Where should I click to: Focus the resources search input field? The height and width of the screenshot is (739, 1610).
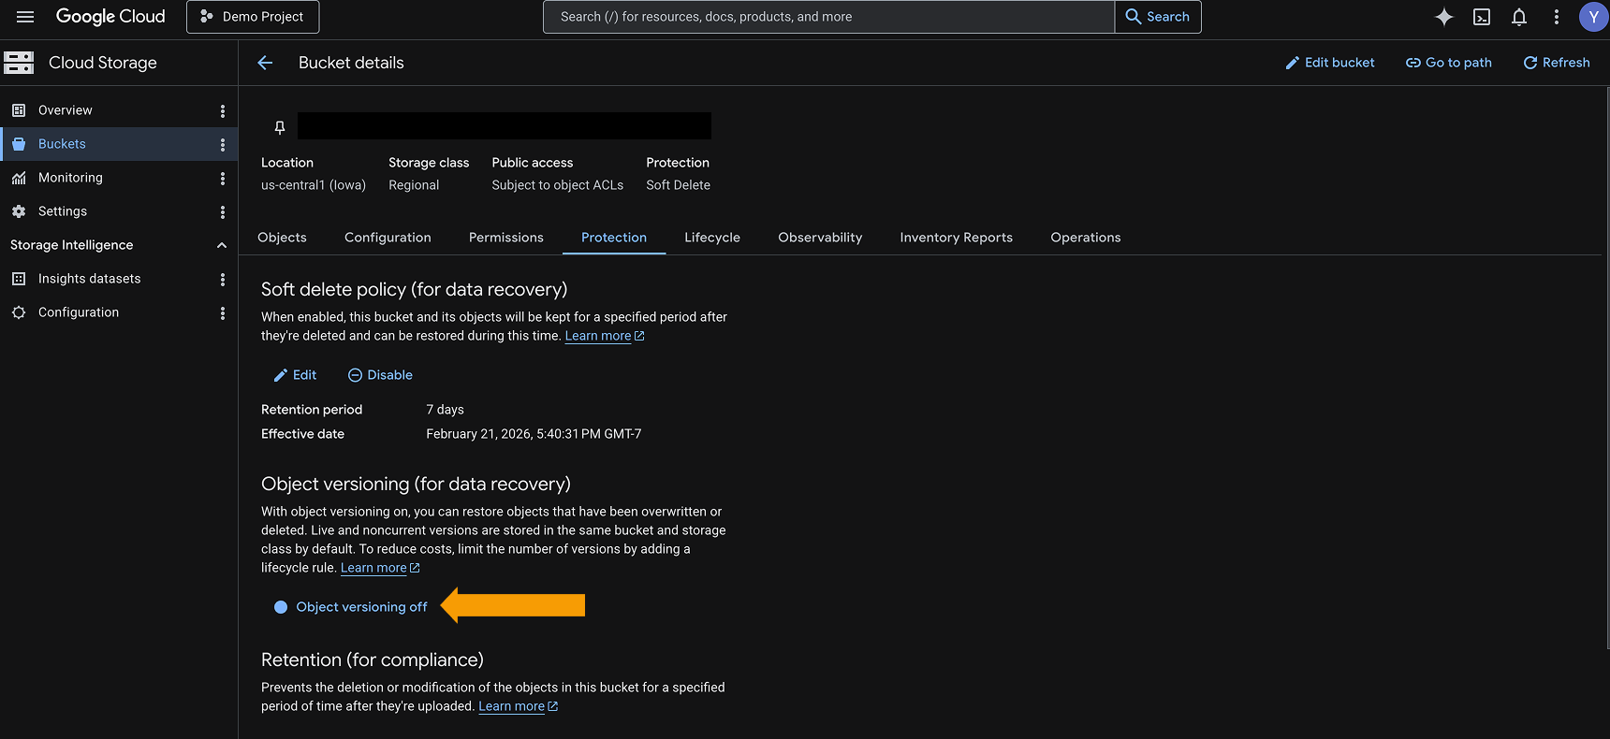click(x=828, y=17)
